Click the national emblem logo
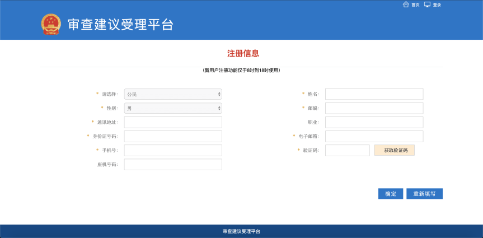Screen dimensions: 483x238 pyautogui.click(x=51, y=25)
